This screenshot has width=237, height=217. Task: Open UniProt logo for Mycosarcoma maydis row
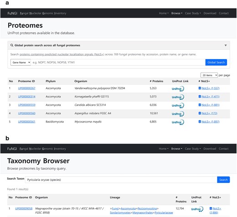[x=178, y=122]
